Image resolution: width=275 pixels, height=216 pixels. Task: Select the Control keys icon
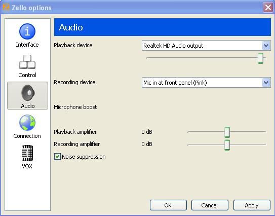click(x=27, y=62)
